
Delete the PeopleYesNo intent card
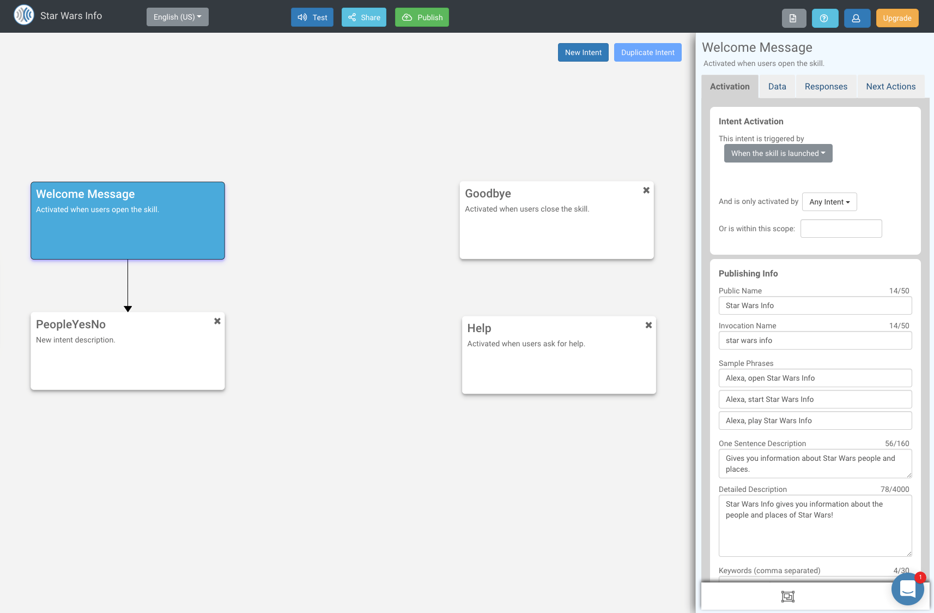(x=217, y=321)
